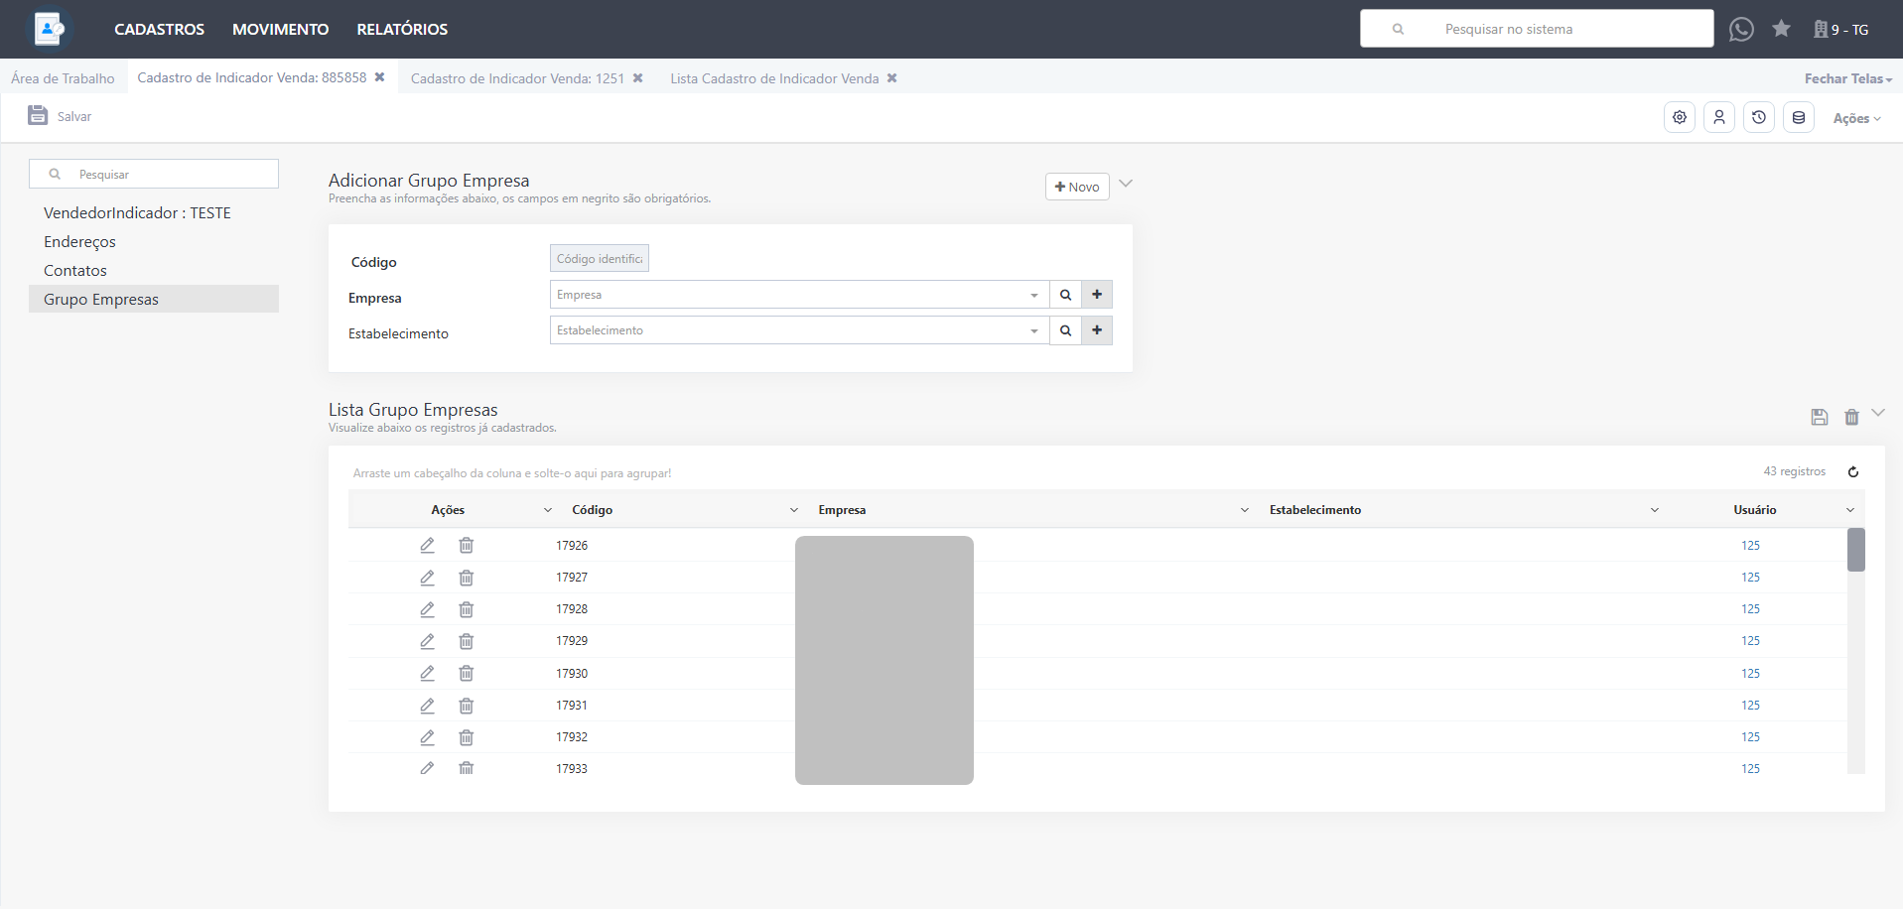Click the user profile icon in toolbar
Image resolution: width=1903 pixels, height=909 pixels.
click(1719, 117)
